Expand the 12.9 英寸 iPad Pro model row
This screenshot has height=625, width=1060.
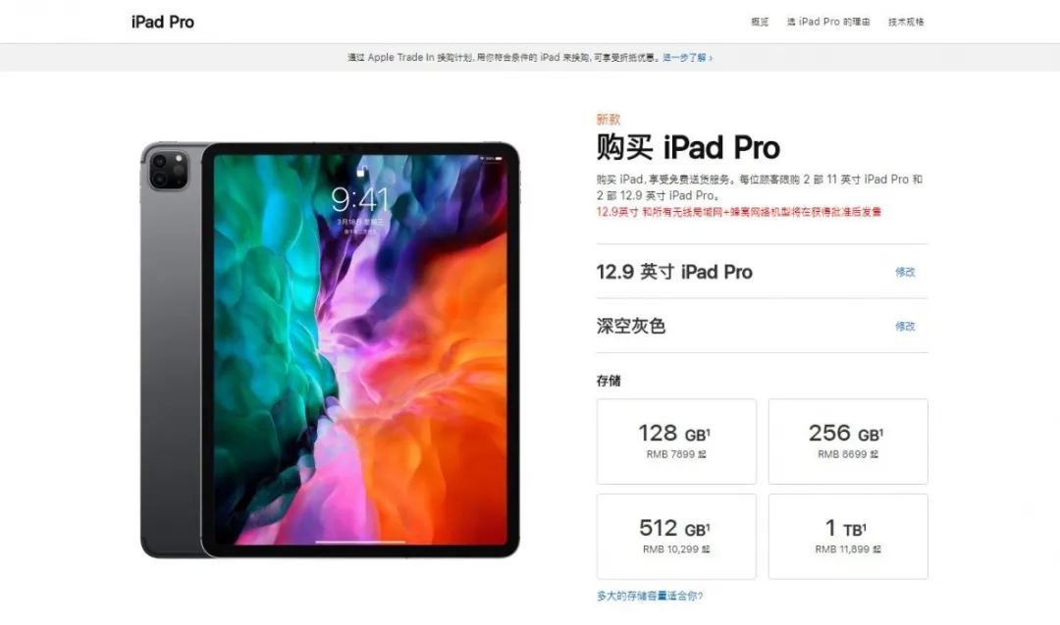click(762, 272)
